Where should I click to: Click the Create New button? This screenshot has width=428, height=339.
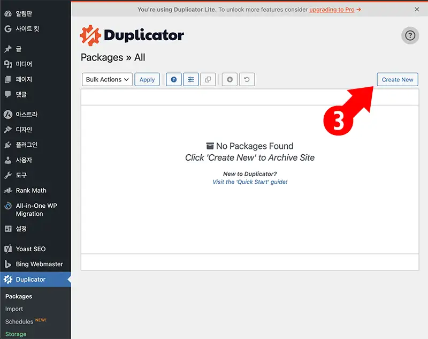pyautogui.click(x=398, y=79)
